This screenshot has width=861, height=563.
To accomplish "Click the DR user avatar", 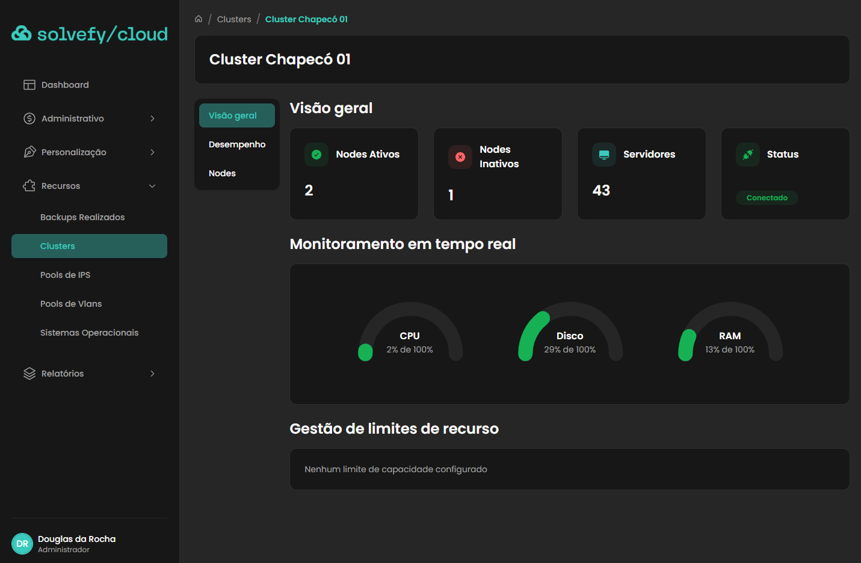I will click(x=22, y=544).
